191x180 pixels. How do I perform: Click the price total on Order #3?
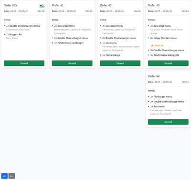(x=185, y=11)
